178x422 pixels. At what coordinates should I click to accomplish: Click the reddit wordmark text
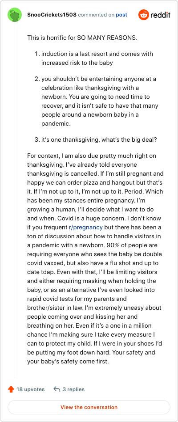pyautogui.click(x=160, y=15)
